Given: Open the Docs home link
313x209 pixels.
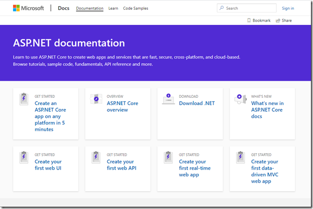Looking at the screenshot, I should pos(63,8).
